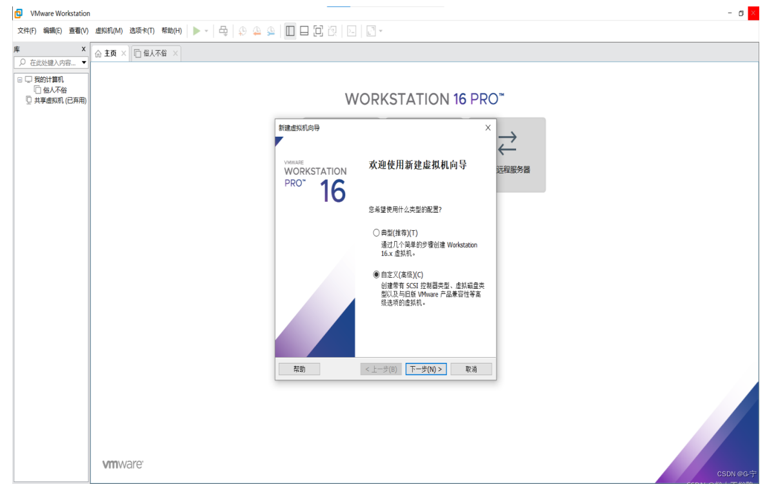Click the home icon on 主页 tab
This screenshot has height=484, width=767.
click(98, 53)
